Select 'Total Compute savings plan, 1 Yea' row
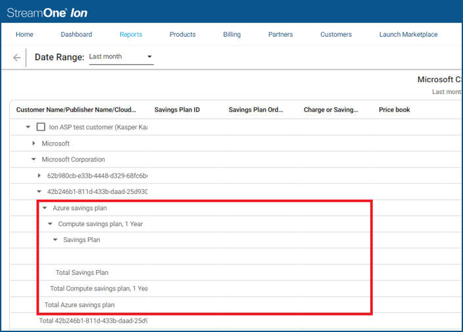The width and height of the screenshot is (463, 332). (x=99, y=289)
